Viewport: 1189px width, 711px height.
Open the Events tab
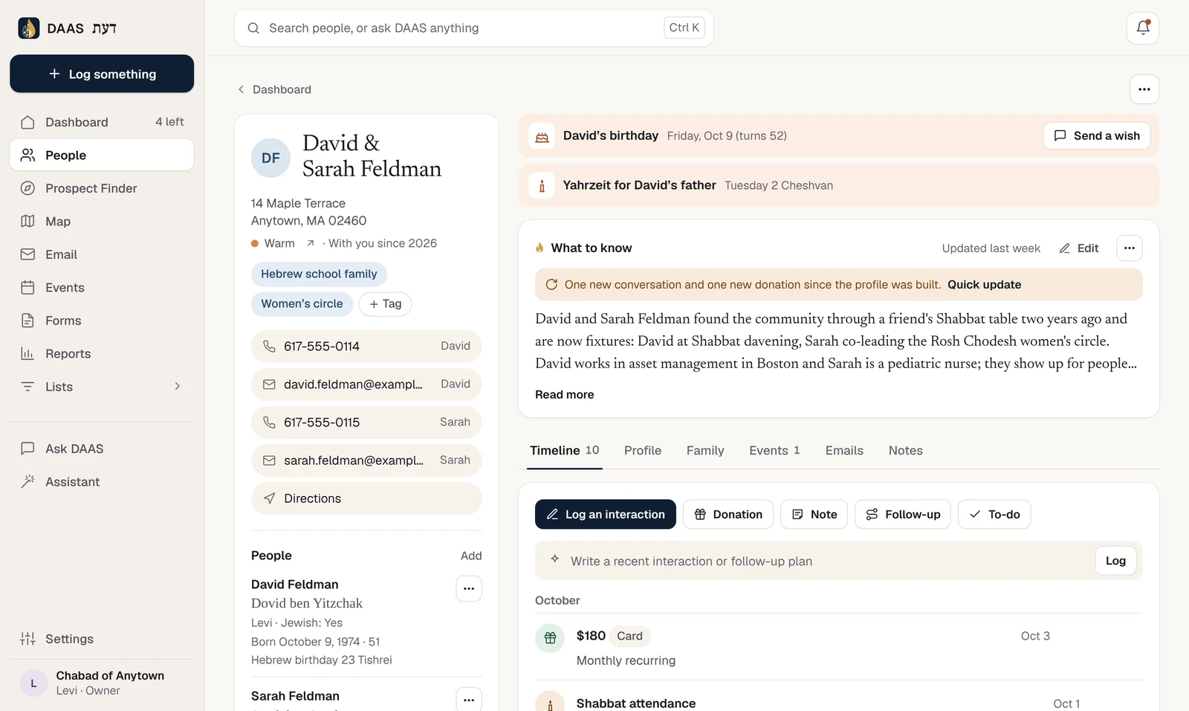point(774,451)
